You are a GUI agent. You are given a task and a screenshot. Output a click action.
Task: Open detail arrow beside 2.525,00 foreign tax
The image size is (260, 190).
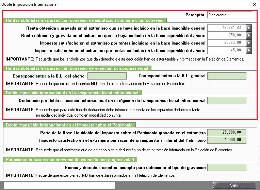(249, 43)
